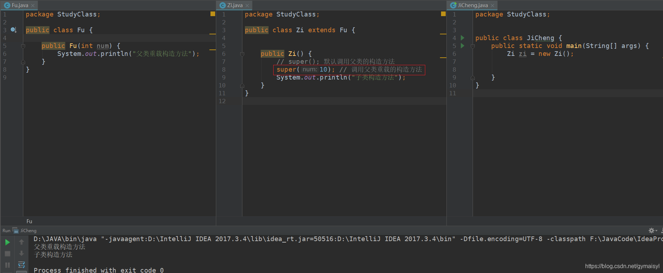The width and height of the screenshot is (663, 273).
Task: Switch to the JiCheng.java tab
Action: 473,5
